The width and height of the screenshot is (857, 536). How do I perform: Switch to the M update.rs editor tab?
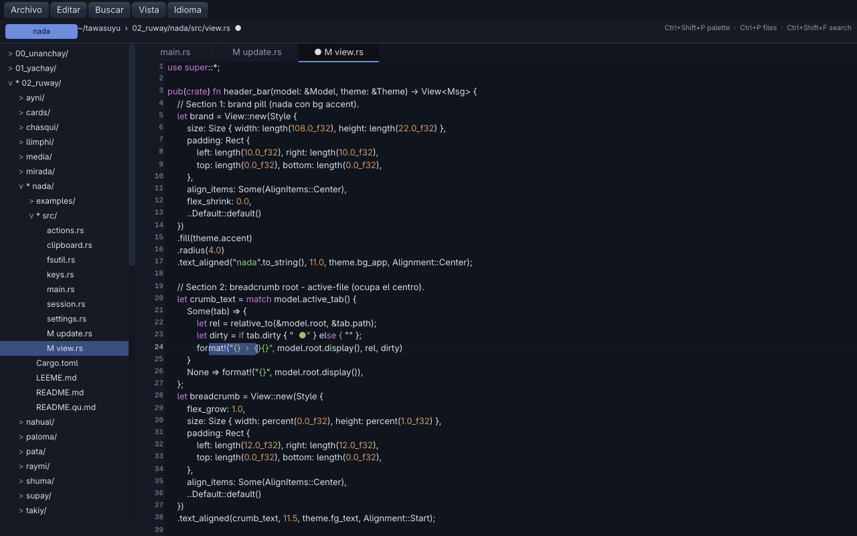257,52
